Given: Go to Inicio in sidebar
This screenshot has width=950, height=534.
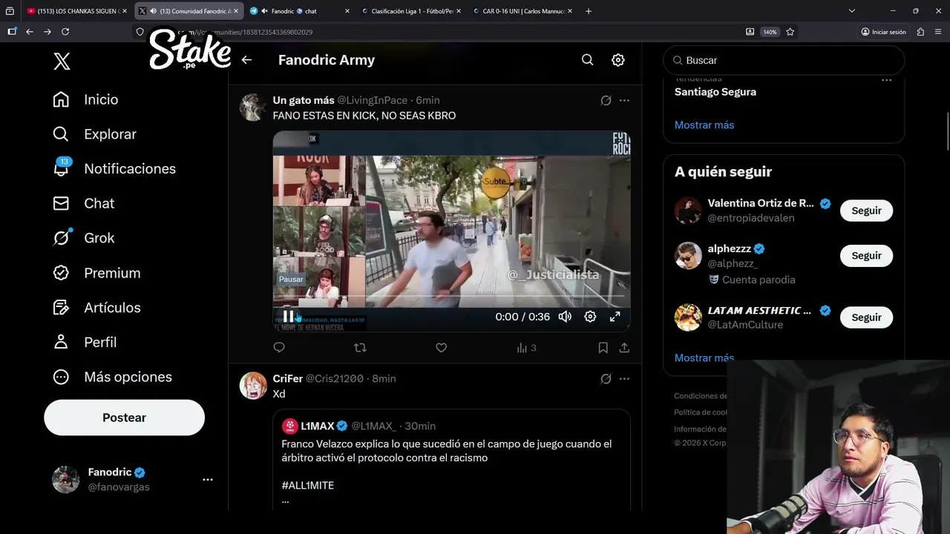Looking at the screenshot, I should point(85,99).
